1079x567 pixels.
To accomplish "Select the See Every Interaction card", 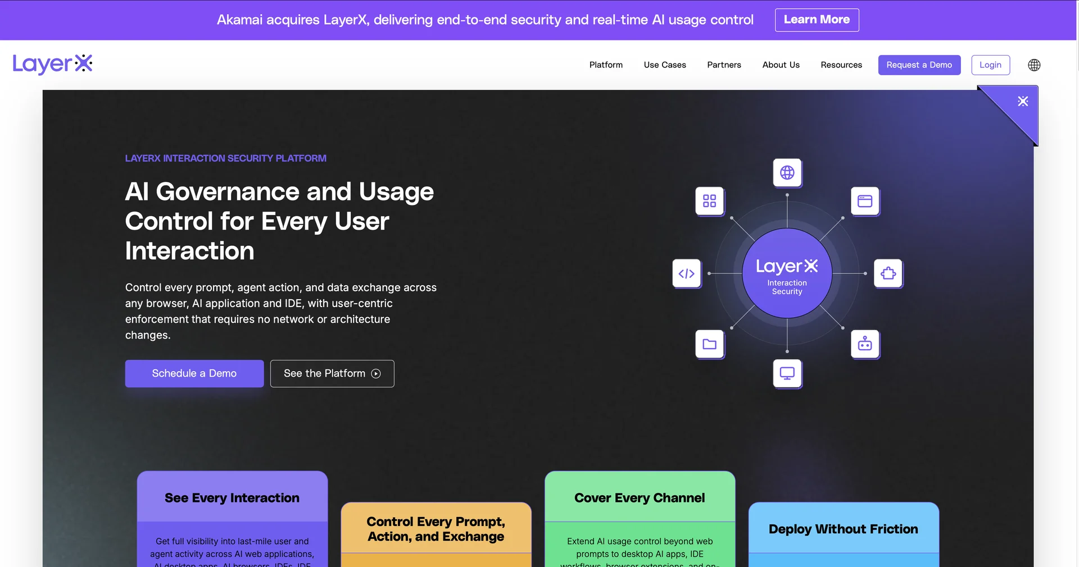I will [232, 519].
